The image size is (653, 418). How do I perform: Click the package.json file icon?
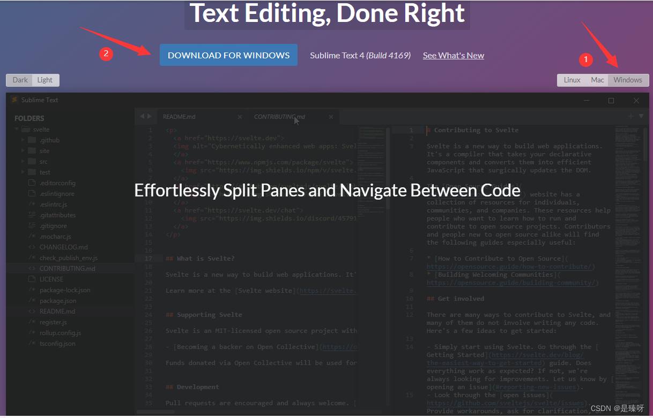[32, 301]
